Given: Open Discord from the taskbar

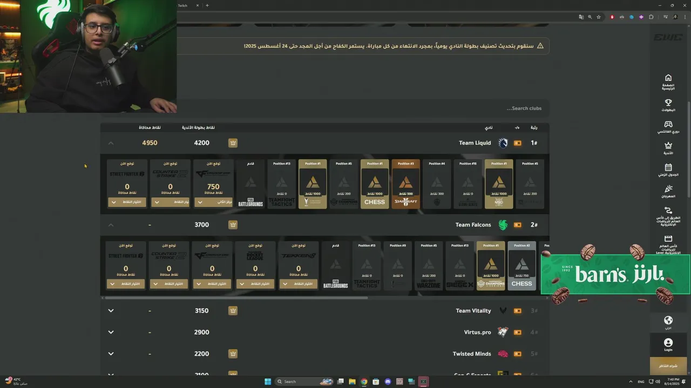Looking at the screenshot, I should point(388,382).
